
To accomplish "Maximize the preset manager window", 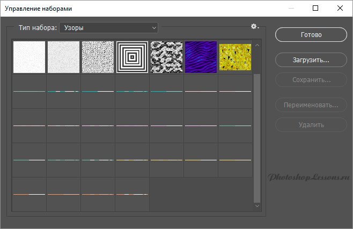I will (315, 9).
